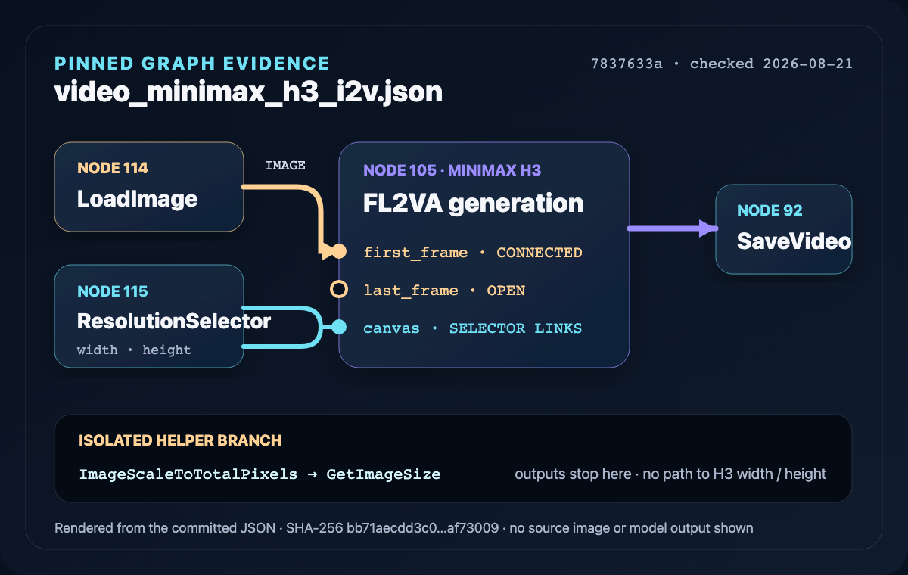Click the ISOLATED HELPER BRANCH heading
Image resolution: width=908 pixels, height=575 pixels.
coord(180,440)
